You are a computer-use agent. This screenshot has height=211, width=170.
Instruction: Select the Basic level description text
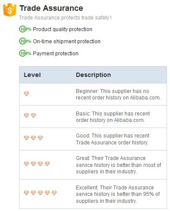(x=113, y=117)
